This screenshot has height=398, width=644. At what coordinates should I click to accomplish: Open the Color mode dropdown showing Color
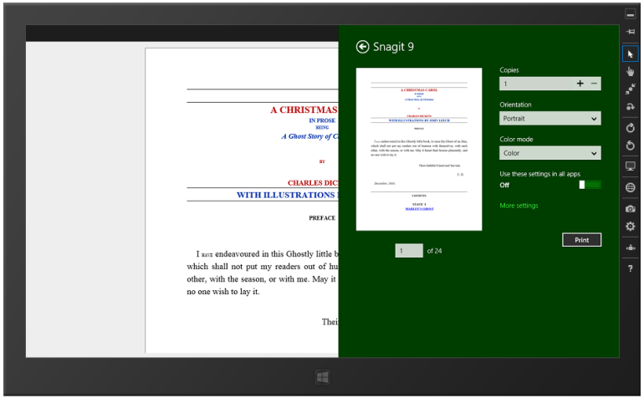[550, 153]
